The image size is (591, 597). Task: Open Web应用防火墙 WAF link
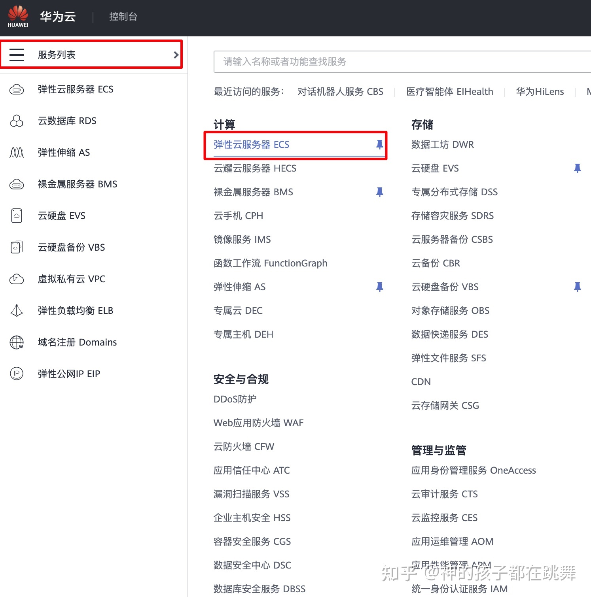click(259, 423)
